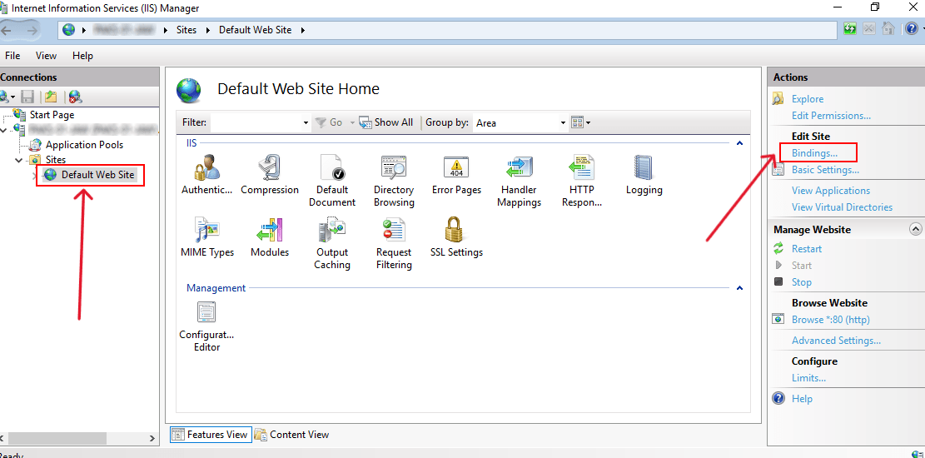Viewport: 925px width, 458px height.
Task: Collapse the Management section group
Action: click(x=740, y=288)
